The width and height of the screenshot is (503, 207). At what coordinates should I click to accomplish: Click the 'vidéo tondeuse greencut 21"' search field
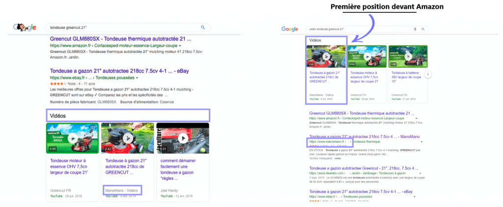(366, 29)
